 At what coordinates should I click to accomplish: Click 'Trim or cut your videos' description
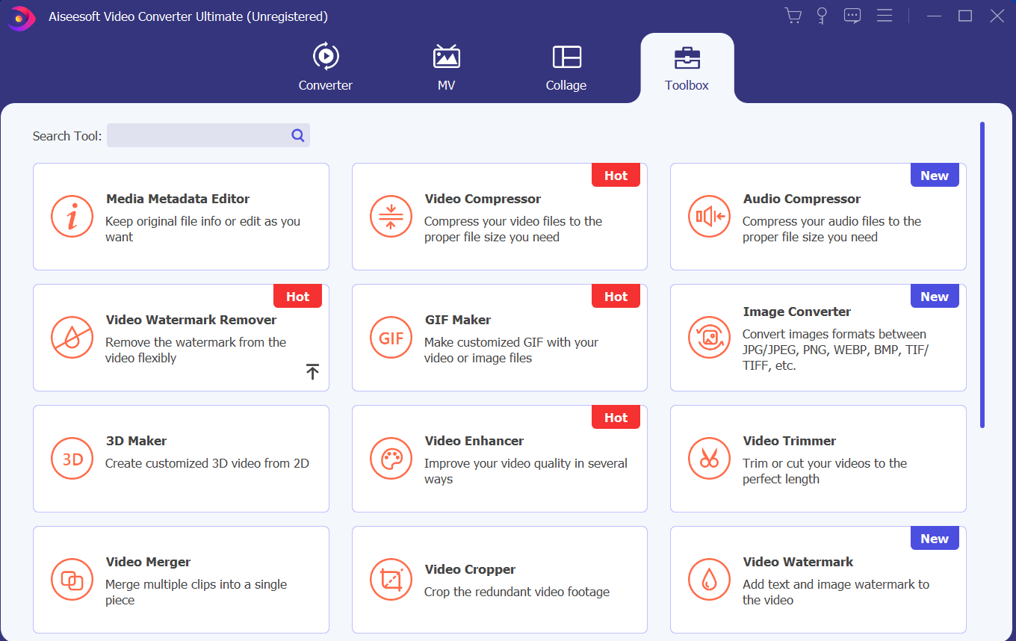click(825, 471)
